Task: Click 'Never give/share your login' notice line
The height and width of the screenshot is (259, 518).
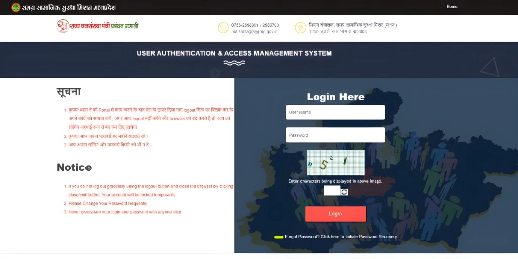Action: pos(124,212)
